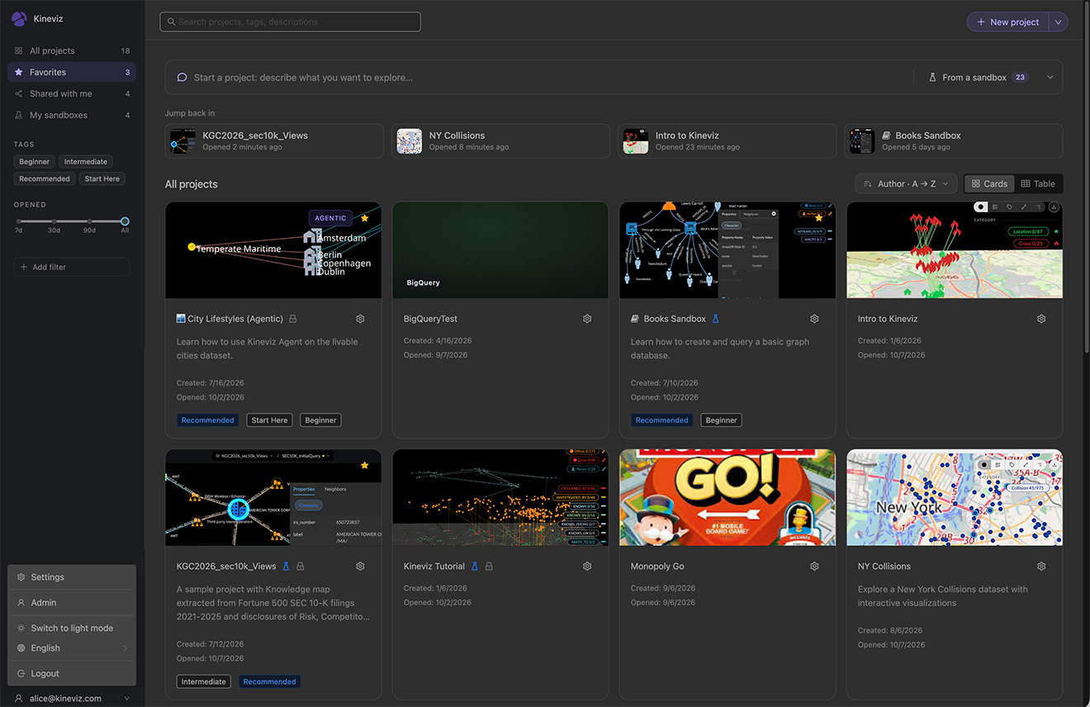This screenshot has width=1090, height=707.
Task: Expand the New project dropdown arrow
Action: click(1058, 22)
